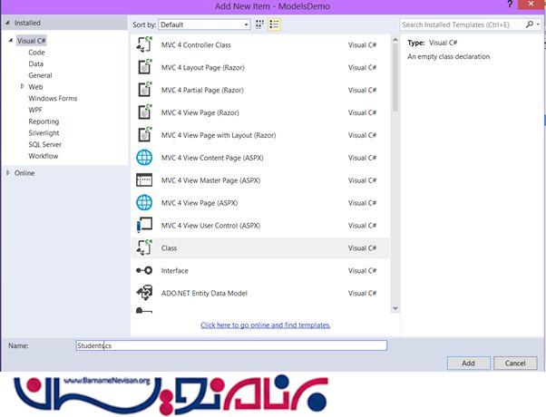Select the Class template icon

144,247
